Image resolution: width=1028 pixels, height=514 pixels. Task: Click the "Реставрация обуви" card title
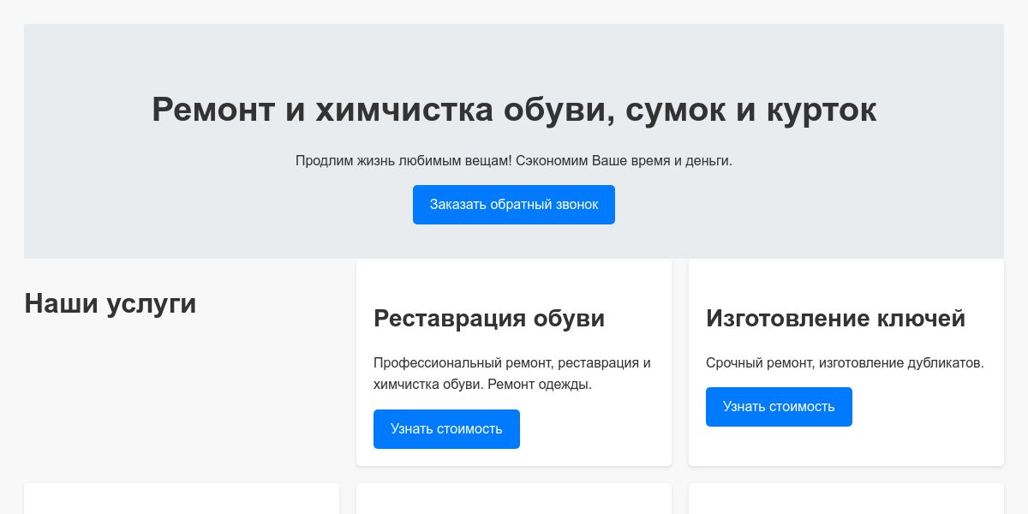pyautogui.click(x=489, y=319)
